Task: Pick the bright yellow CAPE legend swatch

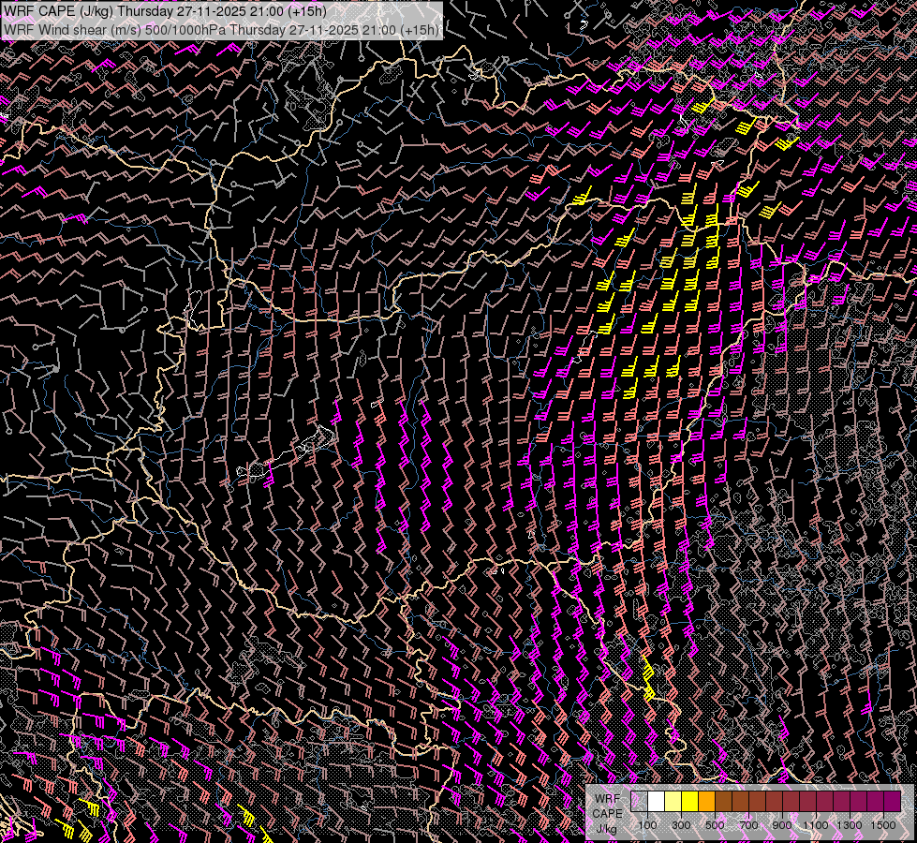Action: 689,802
